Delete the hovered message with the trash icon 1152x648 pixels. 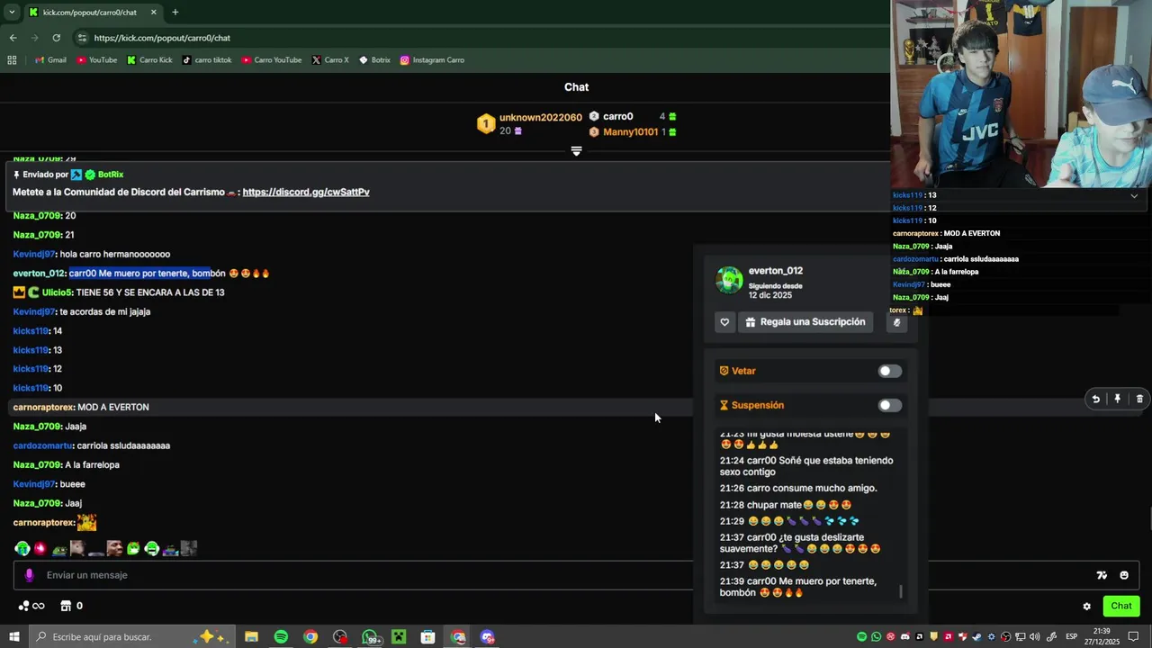pyautogui.click(x=1139, y=399)
